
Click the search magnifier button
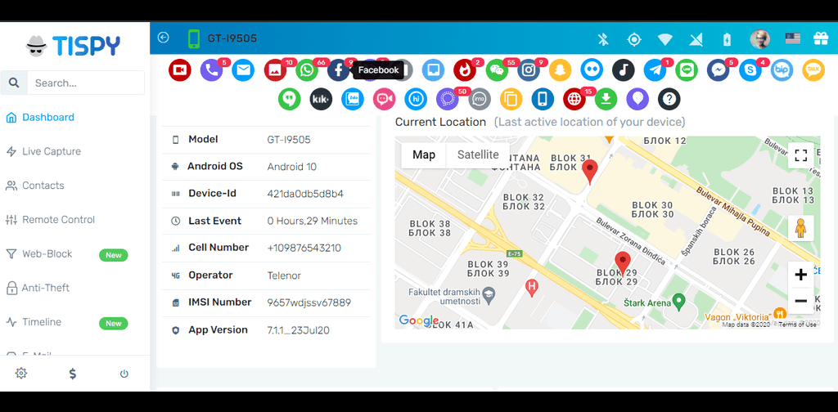click(15, 83)
